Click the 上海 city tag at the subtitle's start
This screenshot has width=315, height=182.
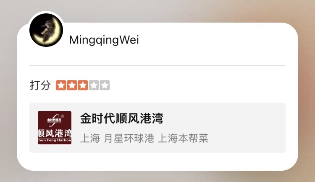tap(90, 138)
